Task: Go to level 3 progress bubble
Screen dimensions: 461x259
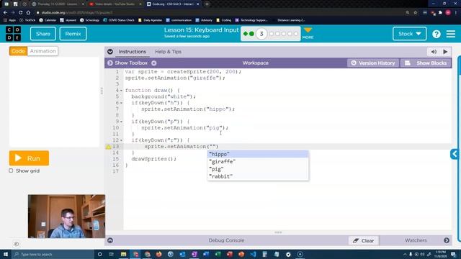Action: 261,34
